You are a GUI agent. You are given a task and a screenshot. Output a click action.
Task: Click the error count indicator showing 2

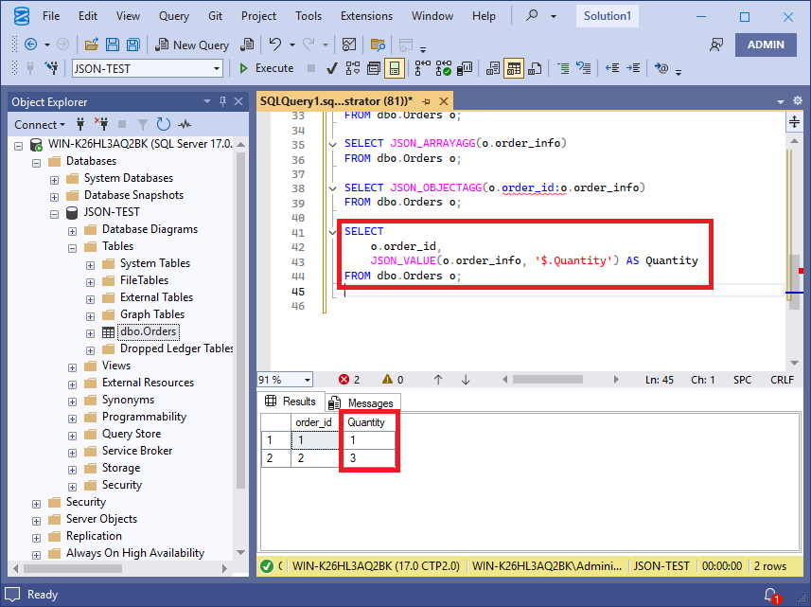(349, 380)
